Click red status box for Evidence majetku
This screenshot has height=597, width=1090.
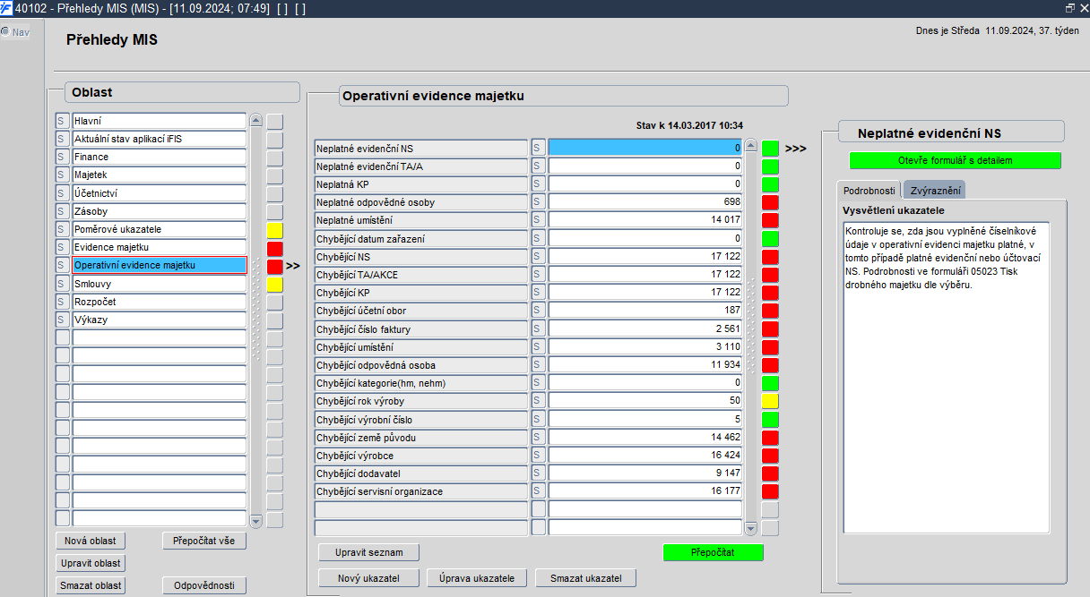coord(274,248)
